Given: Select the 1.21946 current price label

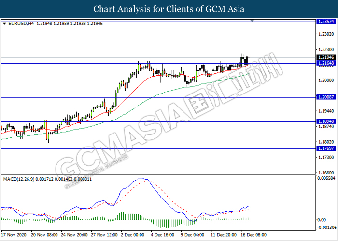Looking at the screenshot, I should pyautogui.click(x=326, y=57).
